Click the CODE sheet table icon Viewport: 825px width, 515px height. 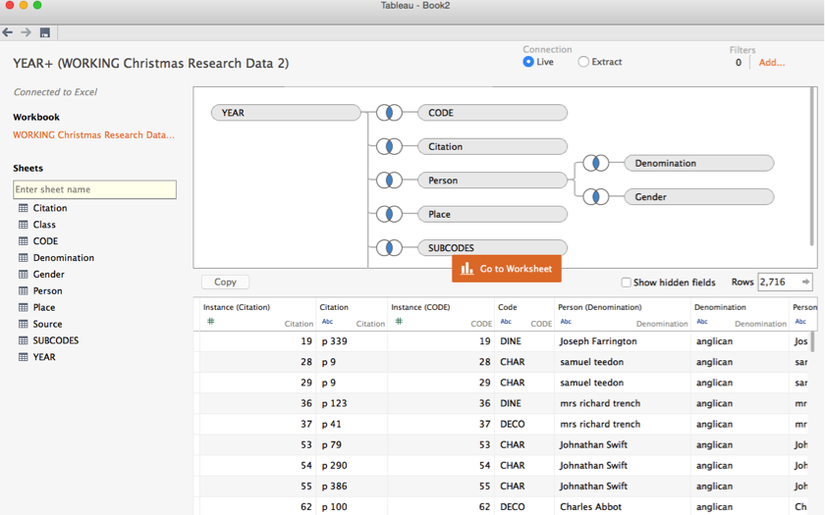(24, 241)
